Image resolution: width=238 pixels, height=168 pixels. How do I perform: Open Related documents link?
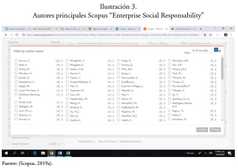[x=130, y=141]
